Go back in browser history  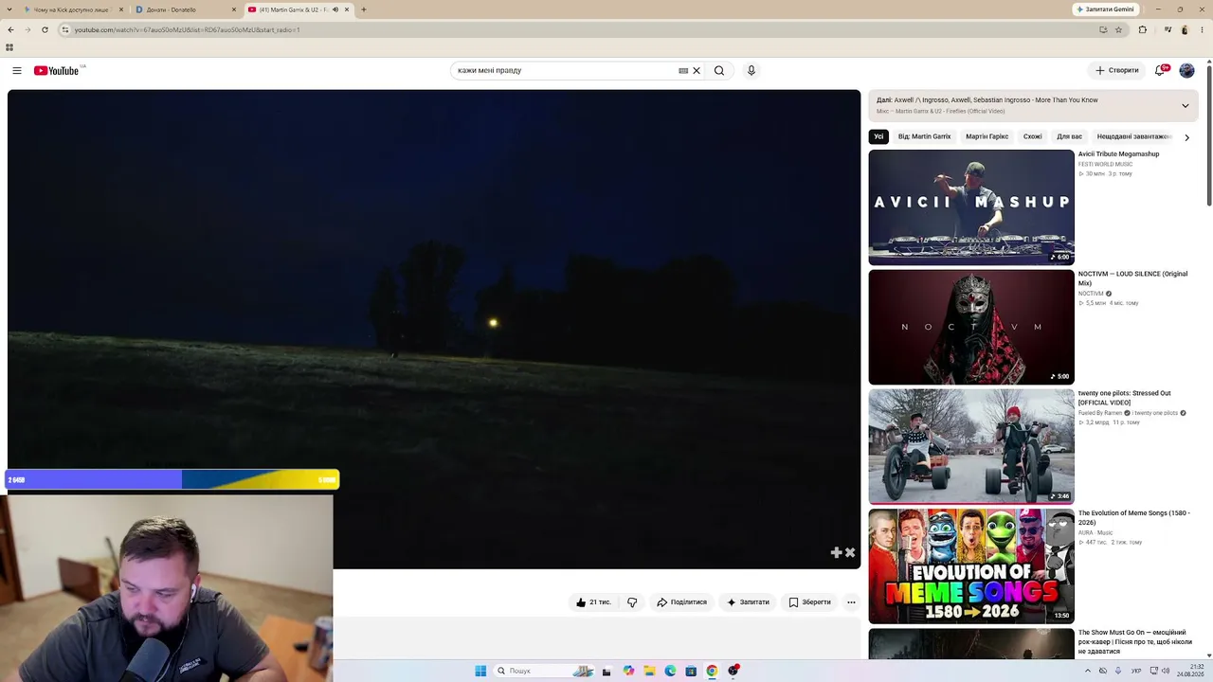pos(10,29)
